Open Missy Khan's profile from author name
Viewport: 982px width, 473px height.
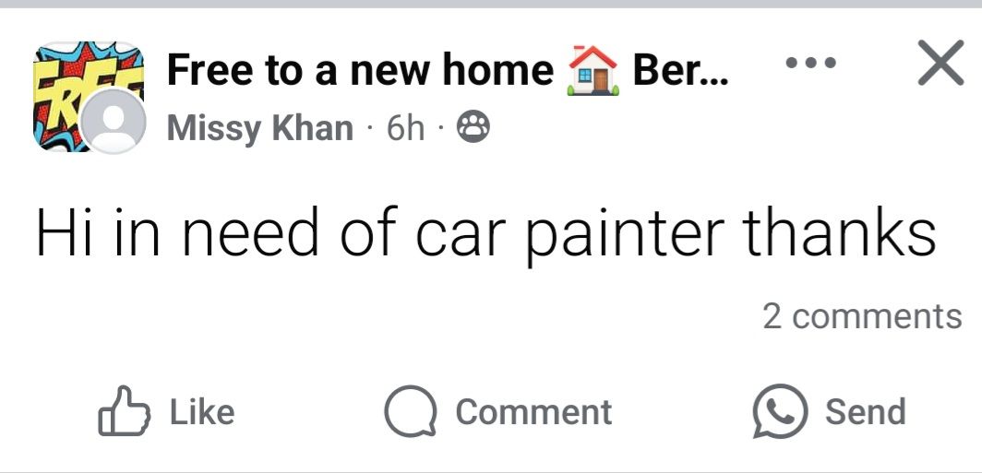coord(259,129)
